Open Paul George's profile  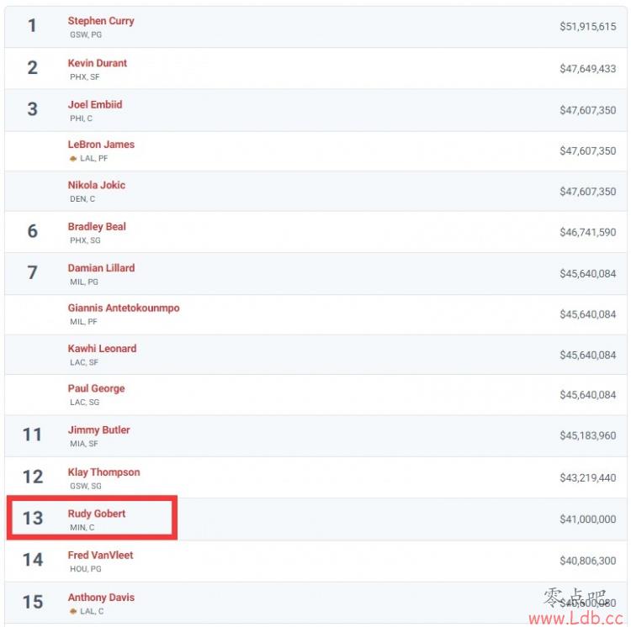(x=96, y=388)
